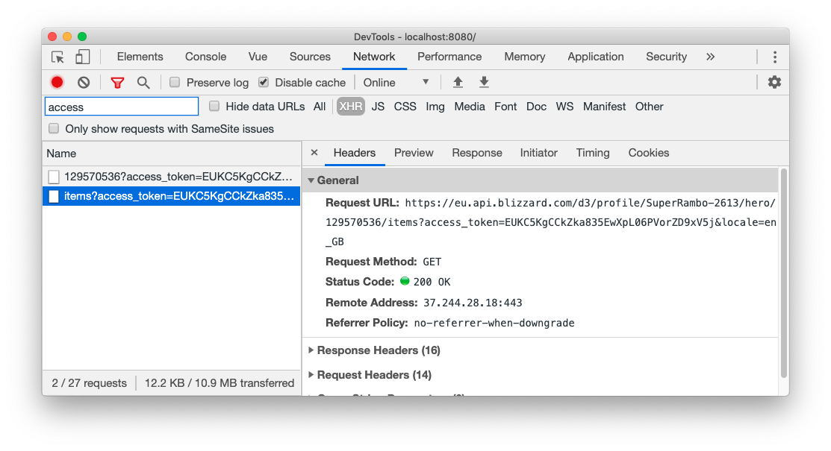Toggle the XHR filter
This screenshot has width=831, height=451.
[351, 107]
